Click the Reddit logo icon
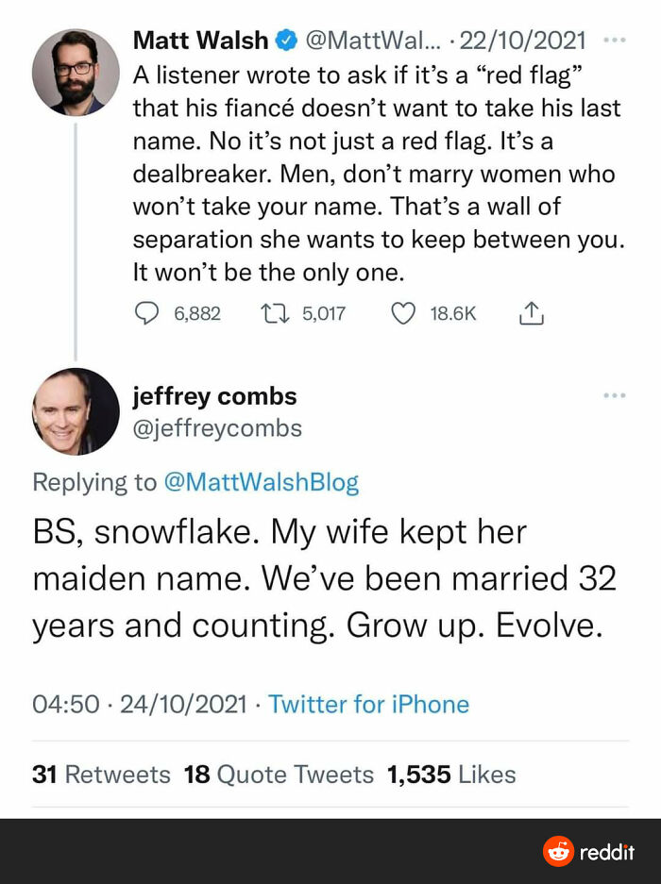This screenshot has width=661, height=884. tap(558, 852)
